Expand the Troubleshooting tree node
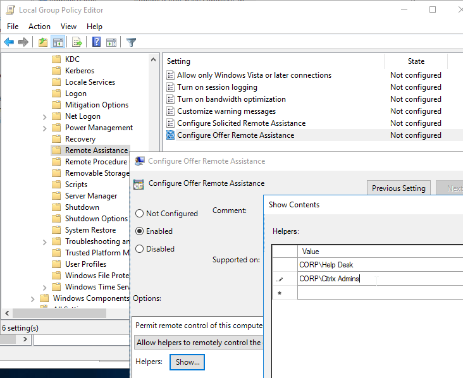The image size is (463, 378). point(44,241)
